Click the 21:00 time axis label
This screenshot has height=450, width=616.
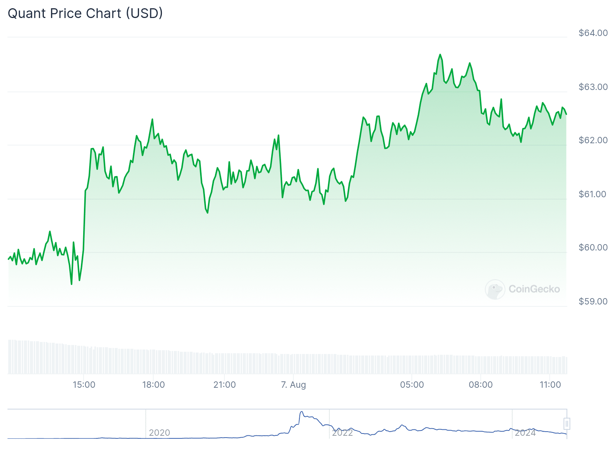click(224, 385)
